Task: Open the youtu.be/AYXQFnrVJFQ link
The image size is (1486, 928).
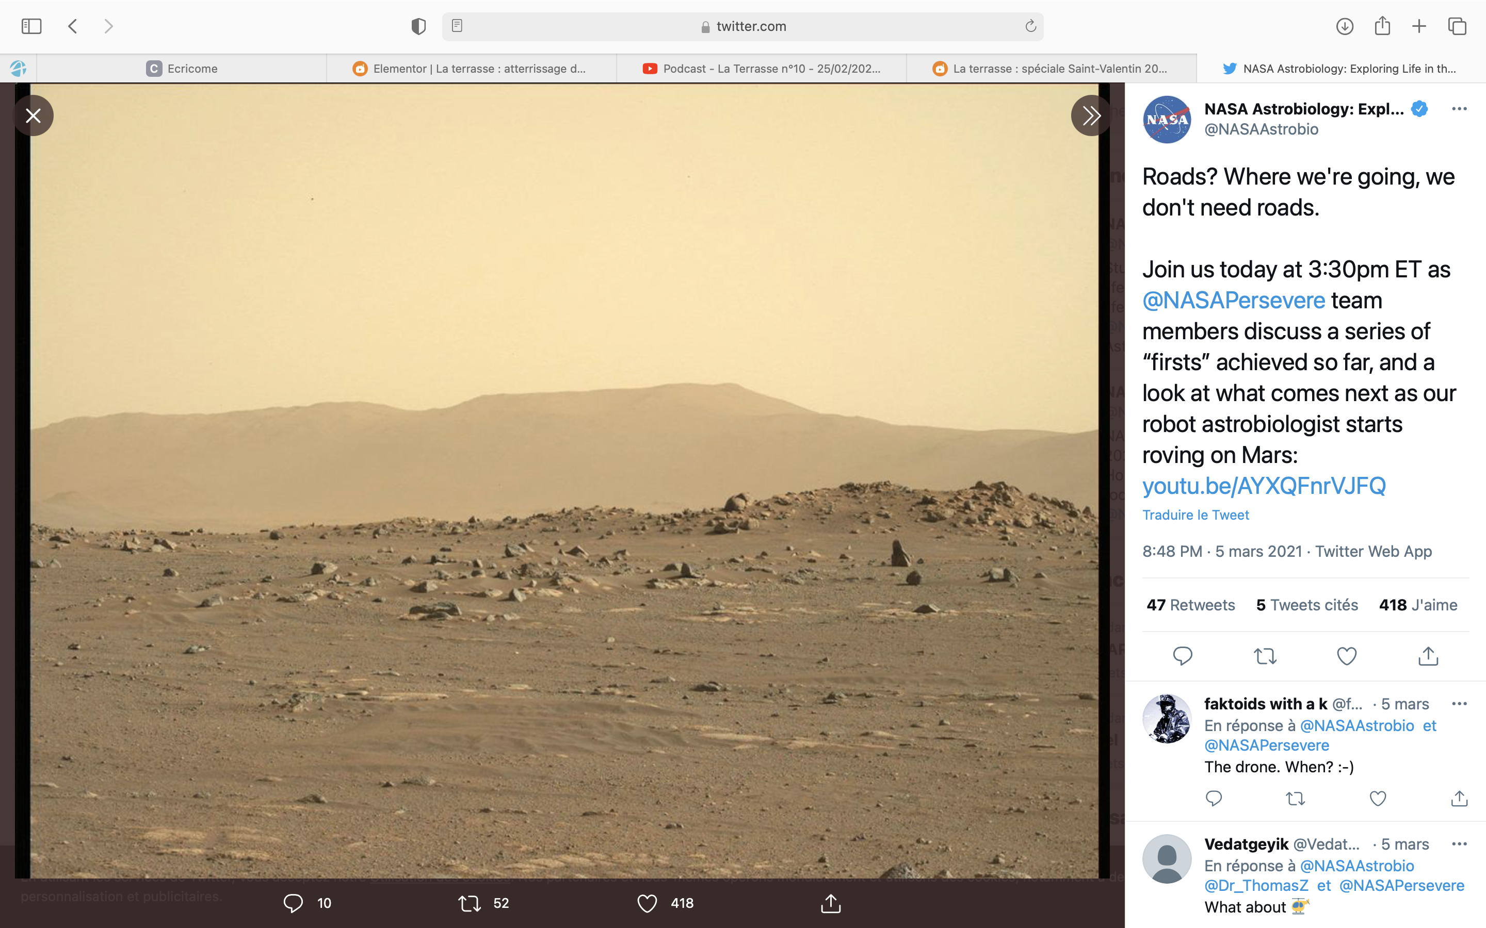Action: pyautogui.click(x=1264, y=486)
